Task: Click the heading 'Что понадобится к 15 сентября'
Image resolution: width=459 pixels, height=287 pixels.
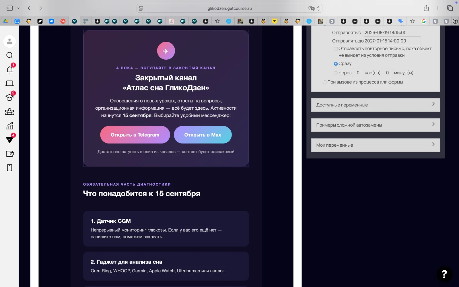Action: pos(142,194)
